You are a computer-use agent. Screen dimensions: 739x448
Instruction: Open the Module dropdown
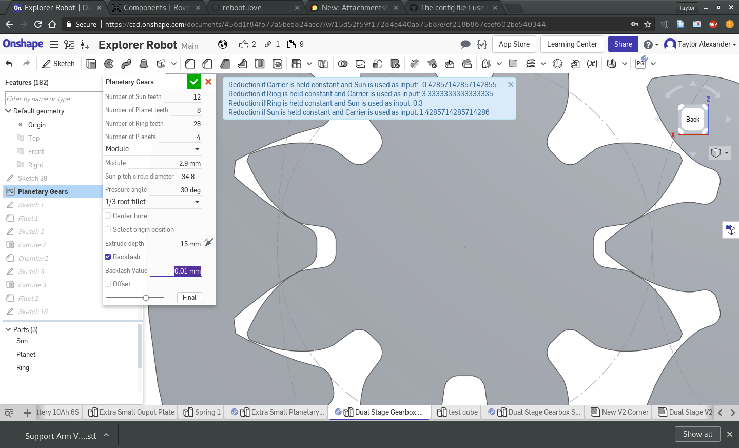pos(152,149)
